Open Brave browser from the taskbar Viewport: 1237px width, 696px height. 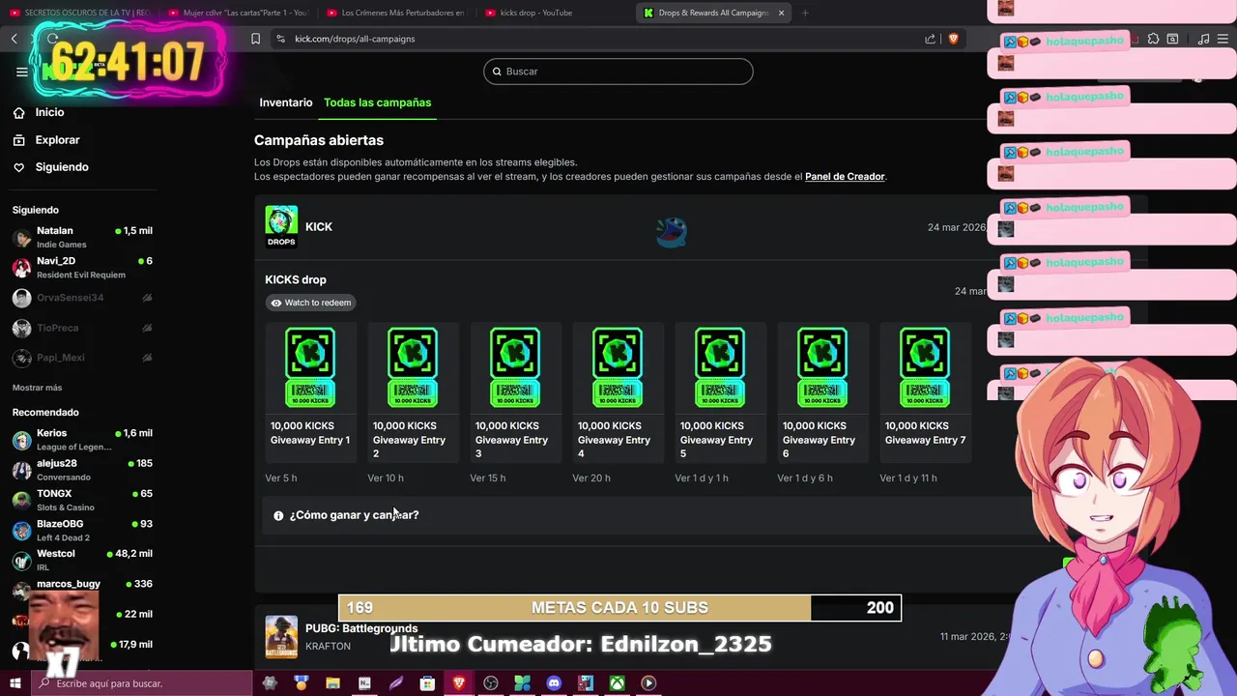(x=459, y=683)
